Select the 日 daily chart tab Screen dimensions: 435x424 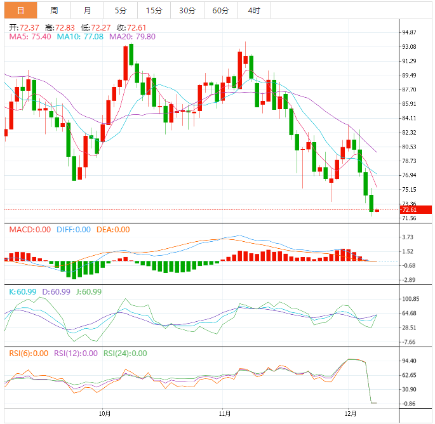tap(20, 10)
